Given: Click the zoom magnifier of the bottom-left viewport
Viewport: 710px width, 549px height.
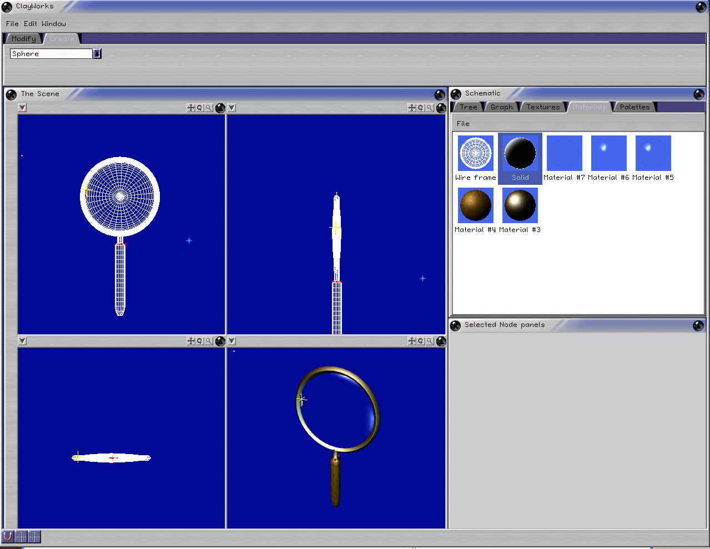Looking at the screenshot, I should 209,341.
